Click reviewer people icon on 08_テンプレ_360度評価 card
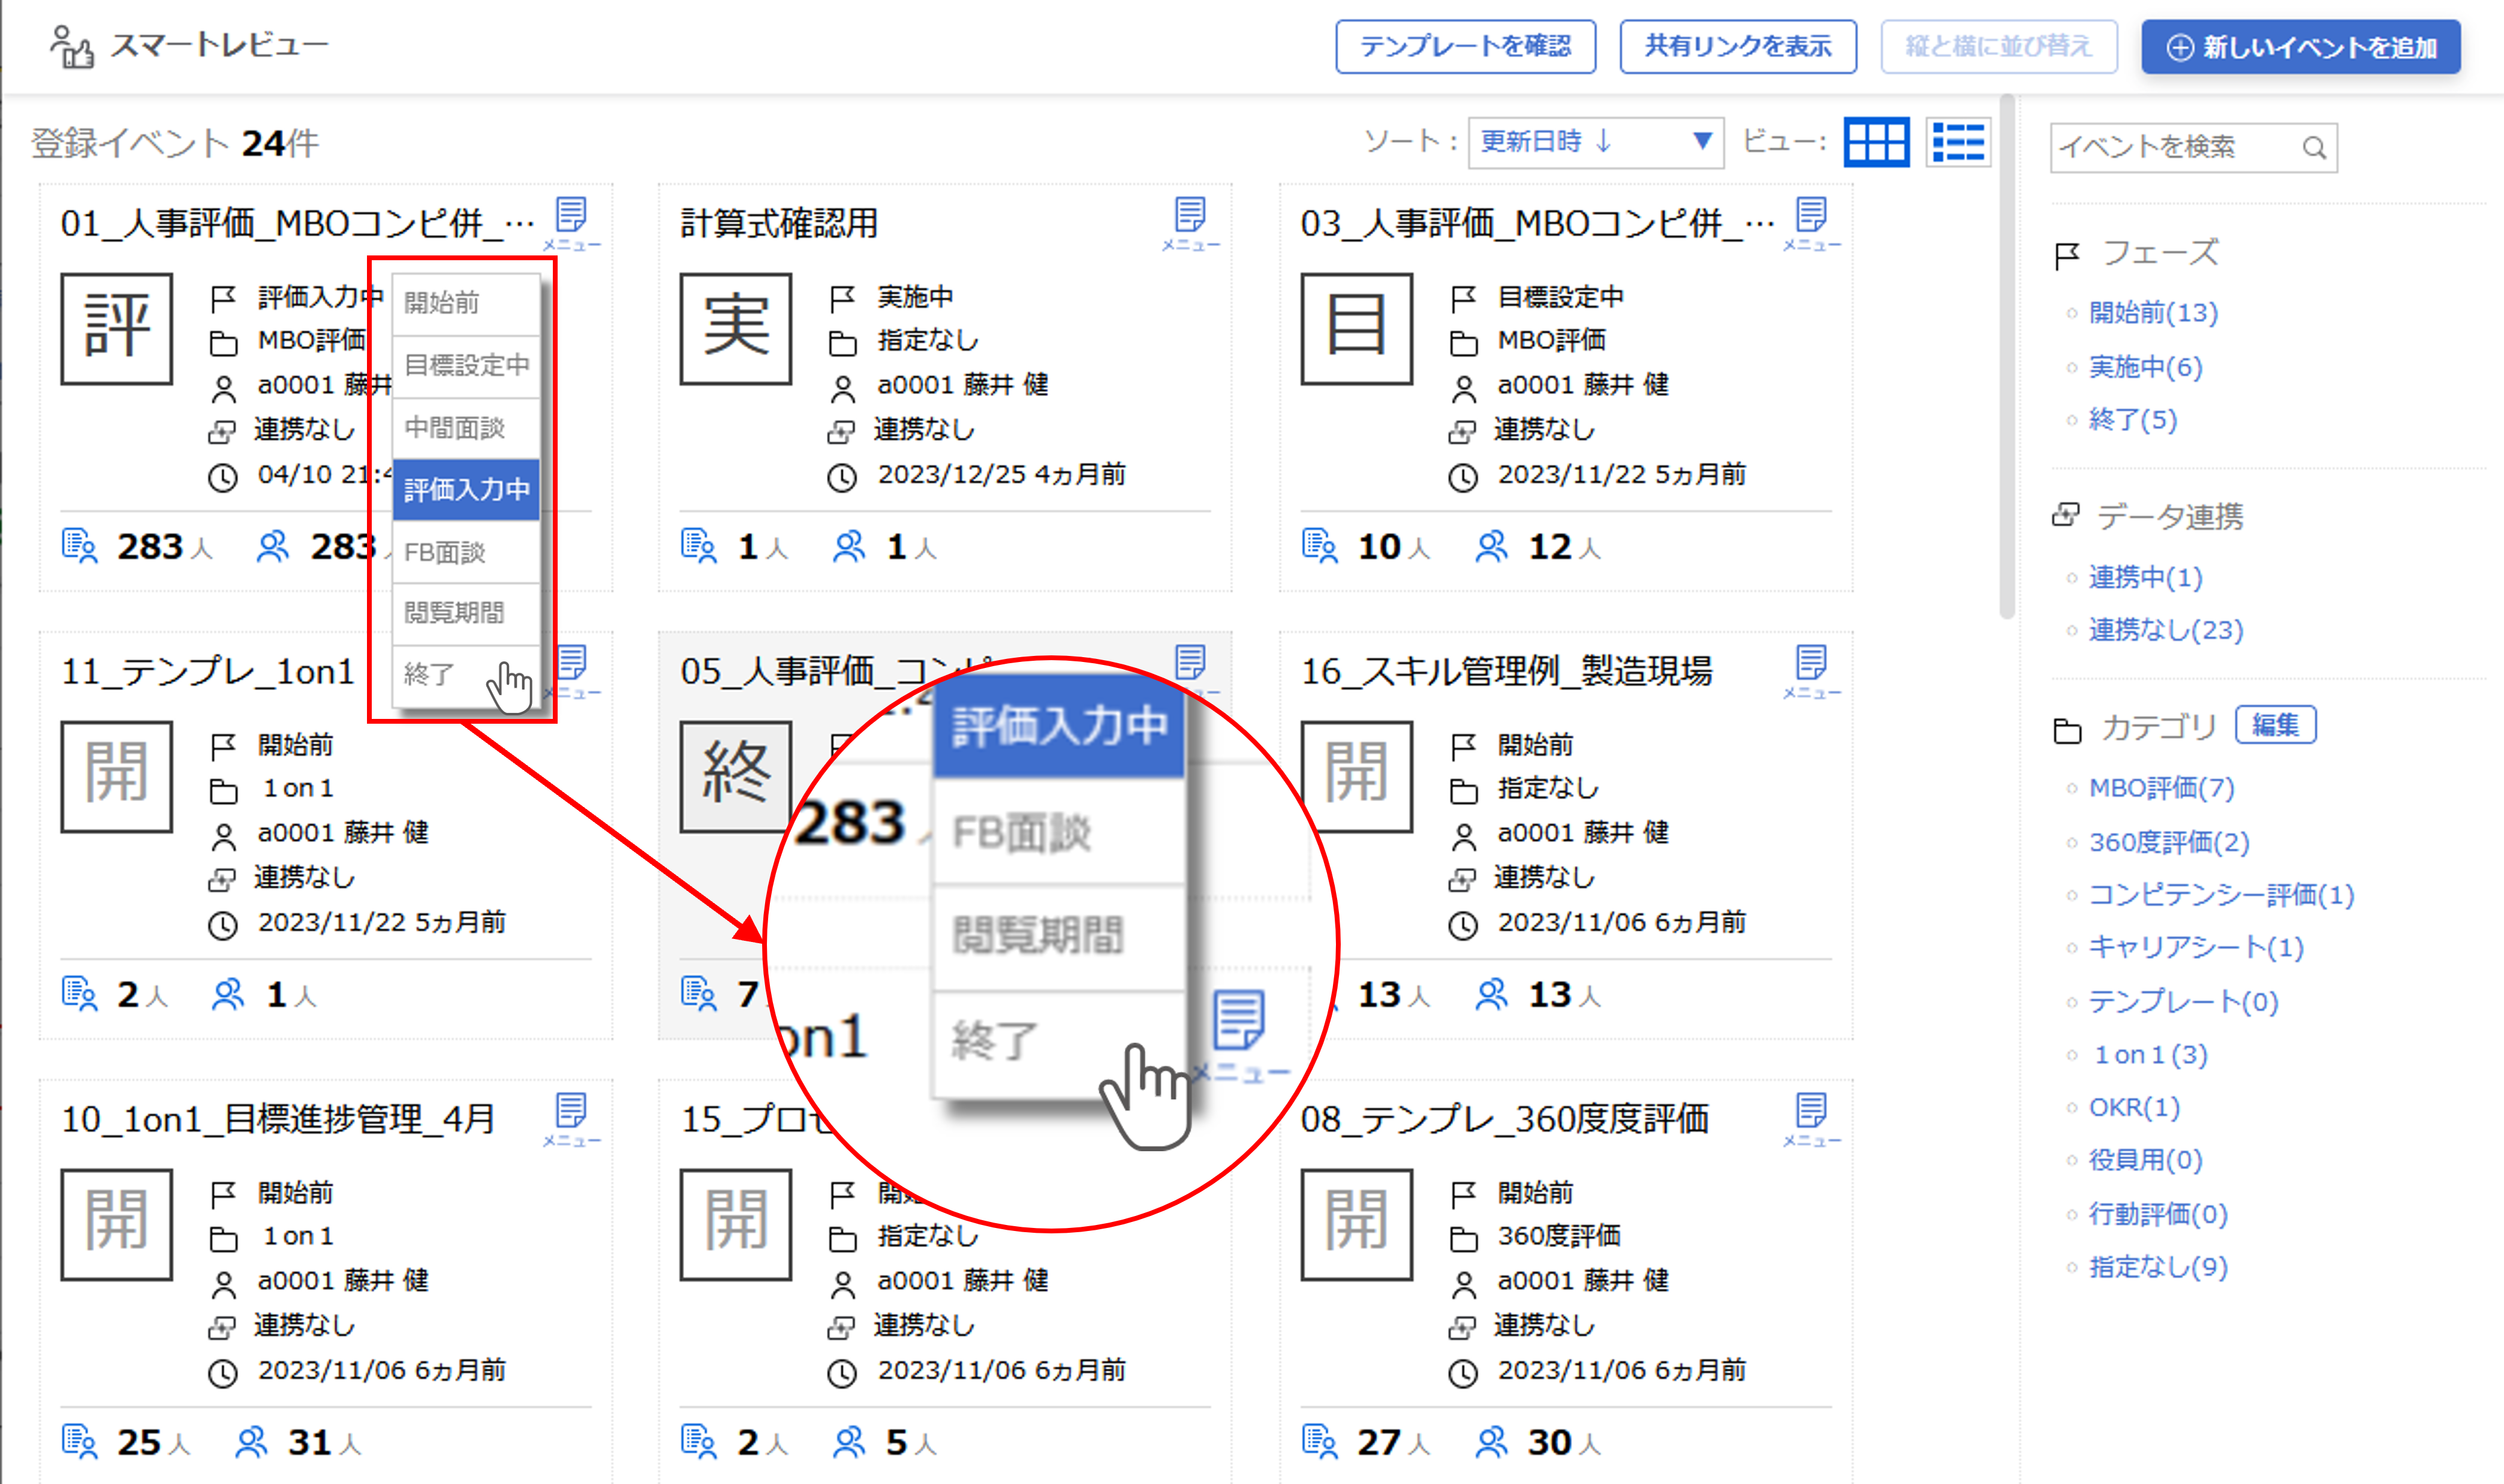The image size is (2504, 1484). [x=1491, y=1442]
